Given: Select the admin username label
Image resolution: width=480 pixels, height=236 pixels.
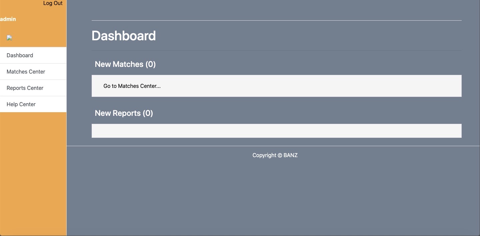Looking at the screenshot, I should [x=8, y=19].
